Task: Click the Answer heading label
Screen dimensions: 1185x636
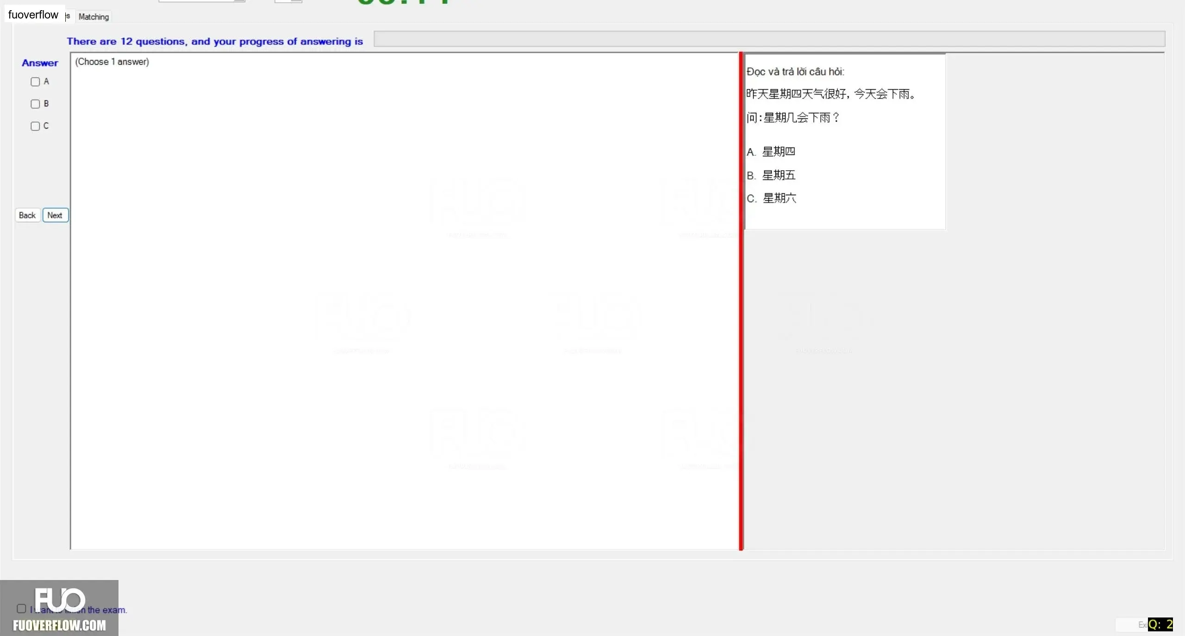Action: (x=40, y=63)
